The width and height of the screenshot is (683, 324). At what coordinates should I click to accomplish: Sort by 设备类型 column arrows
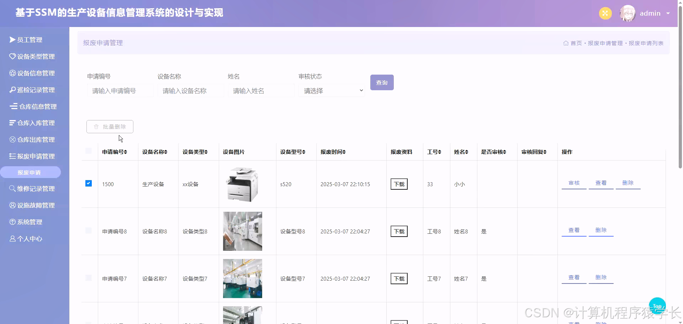coord(206,152)
